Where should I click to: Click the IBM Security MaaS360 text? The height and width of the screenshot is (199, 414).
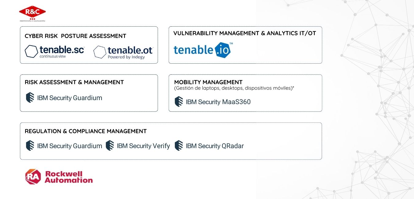[x=218, y=102]
